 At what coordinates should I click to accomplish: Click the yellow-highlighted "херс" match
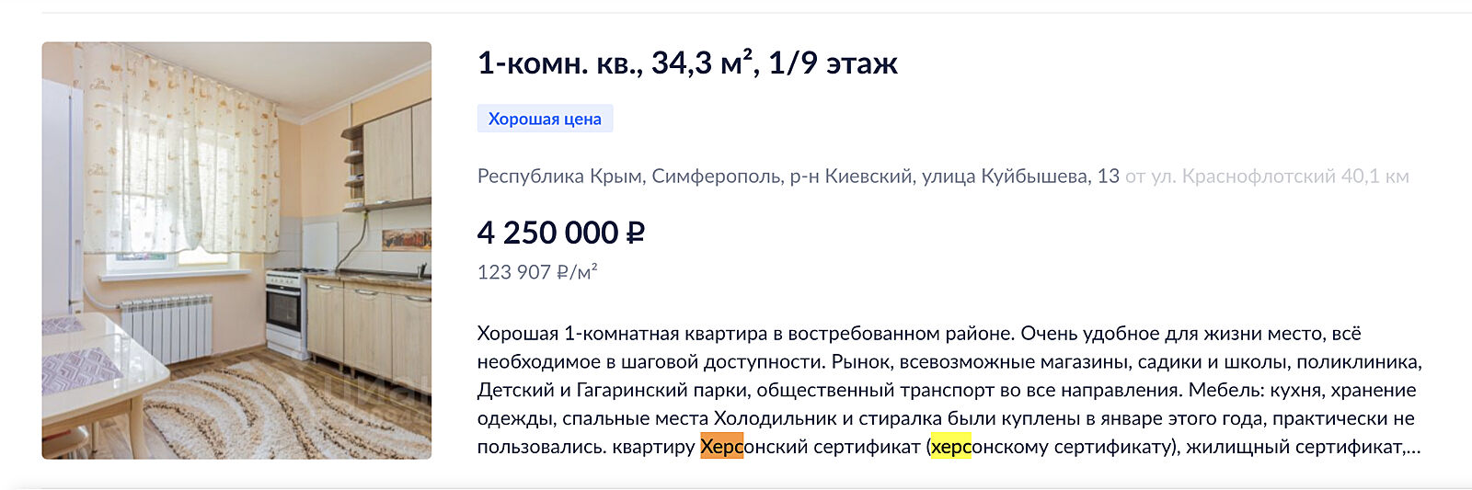pos(951,447)
